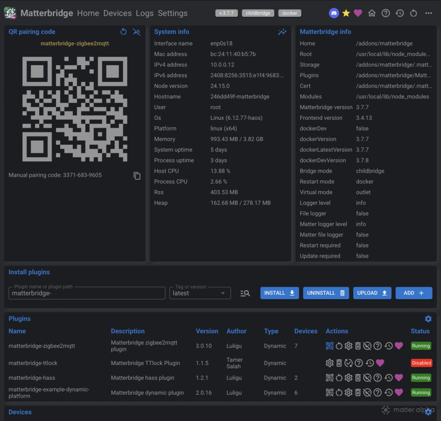Disable the matterbridge-hass plugin

point(367,378)
